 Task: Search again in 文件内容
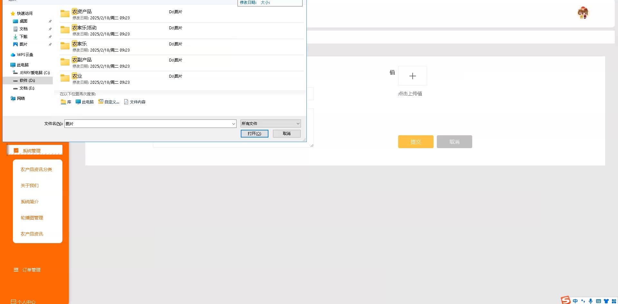(x=135, y=102)
